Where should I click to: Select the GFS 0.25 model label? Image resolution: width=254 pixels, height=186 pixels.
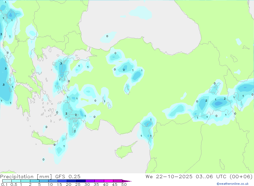68,176
